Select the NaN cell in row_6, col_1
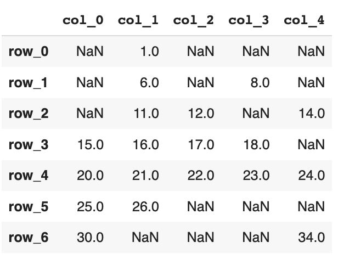This screenshot has width=338, height=259. 145,238
